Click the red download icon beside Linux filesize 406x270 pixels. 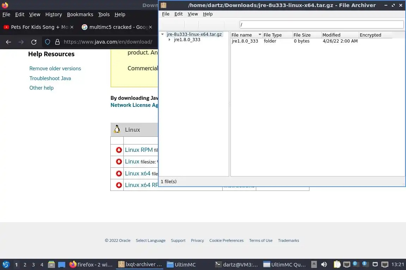tap(119, 161)
